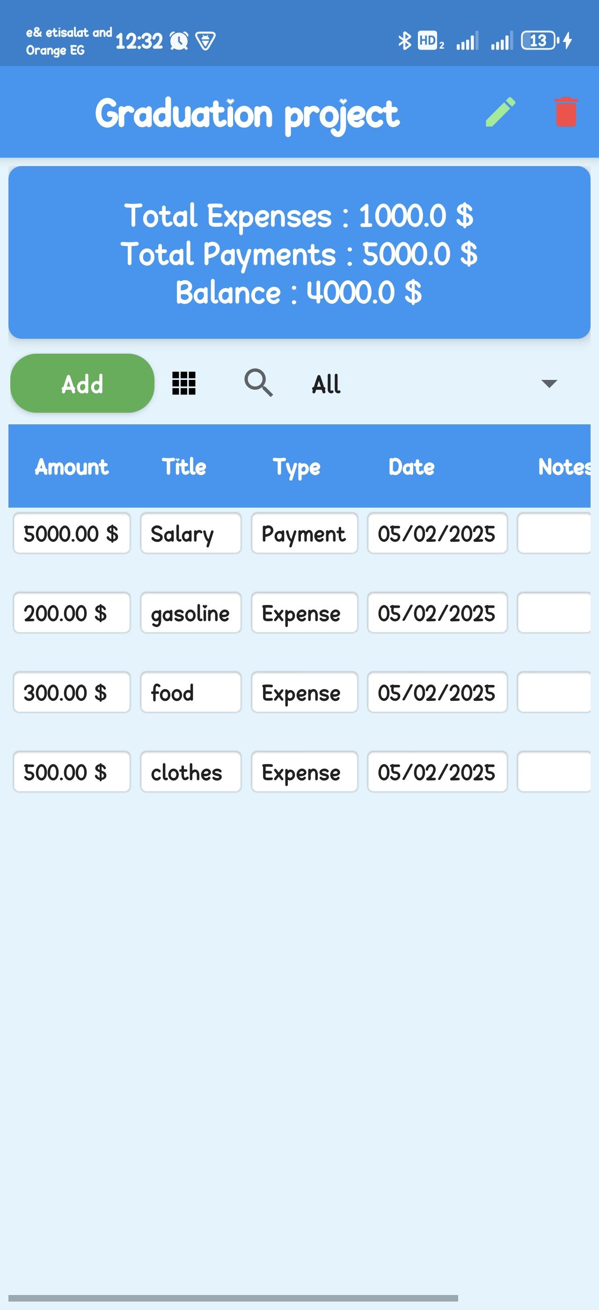This screenshot has height=1310, width=599.
Task: Select the Payment type cell
Action: click(305, 533)
